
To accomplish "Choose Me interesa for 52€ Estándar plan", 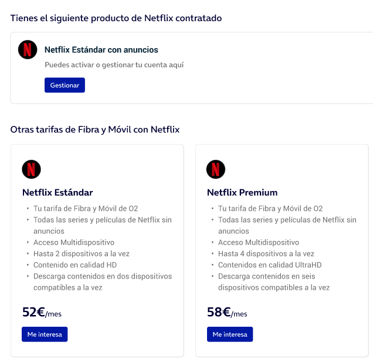I will [45, 334].
